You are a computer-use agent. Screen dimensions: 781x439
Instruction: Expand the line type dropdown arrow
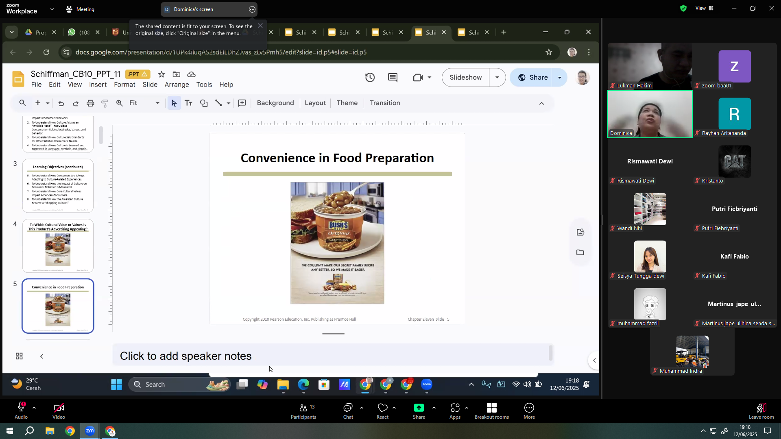click(x=229, y=103)
